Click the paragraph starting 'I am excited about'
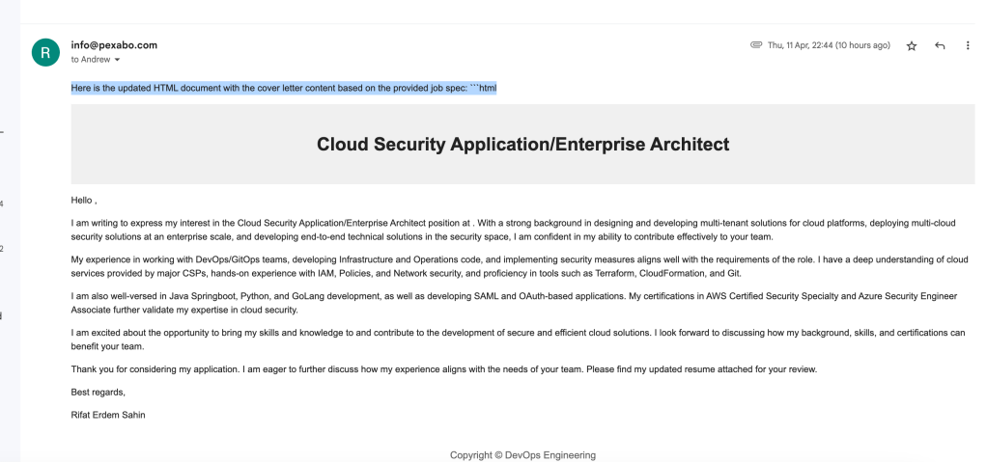Screen dimensions: 987x462 [x=518, y=340]
